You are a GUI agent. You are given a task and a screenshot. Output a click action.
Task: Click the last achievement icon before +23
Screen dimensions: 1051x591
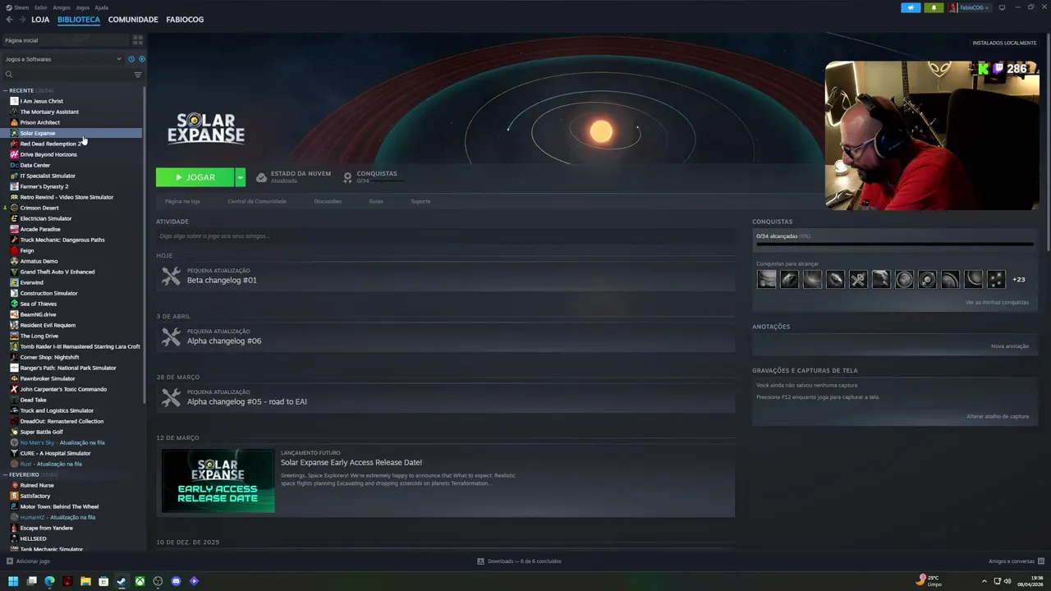pyautogui.click(x=996, y=279)
